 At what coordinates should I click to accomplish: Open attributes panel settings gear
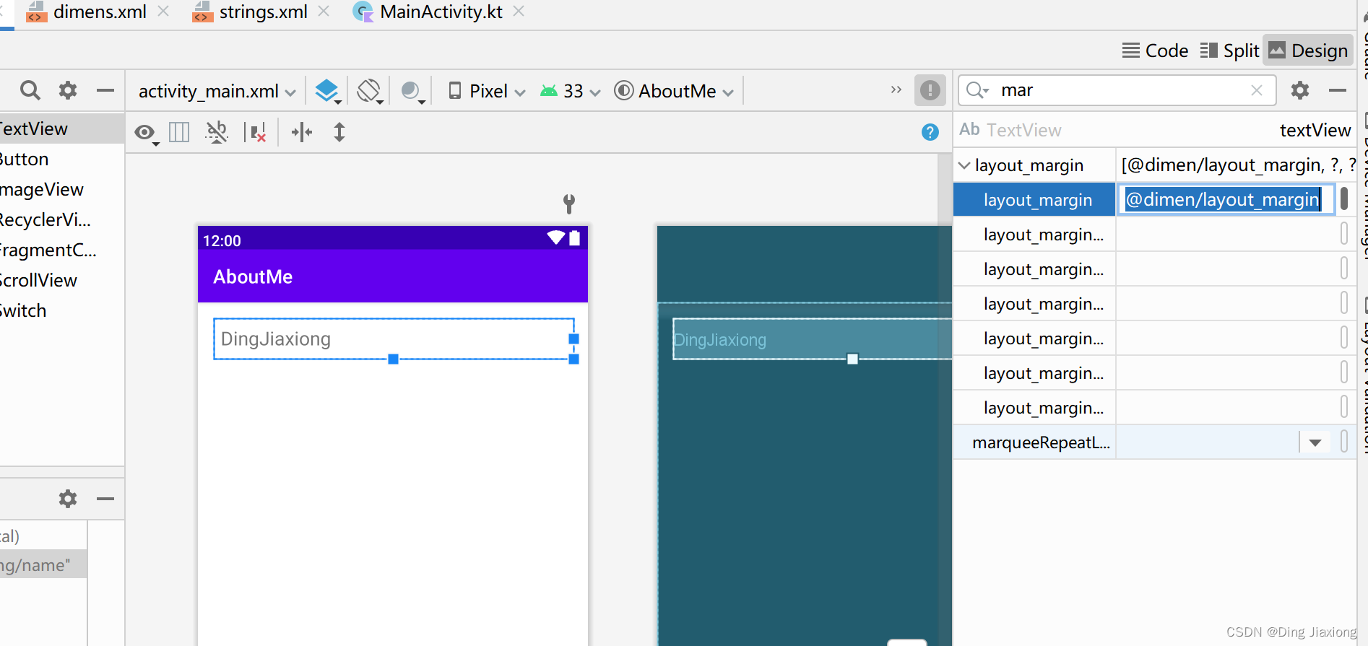point(1300,90)
